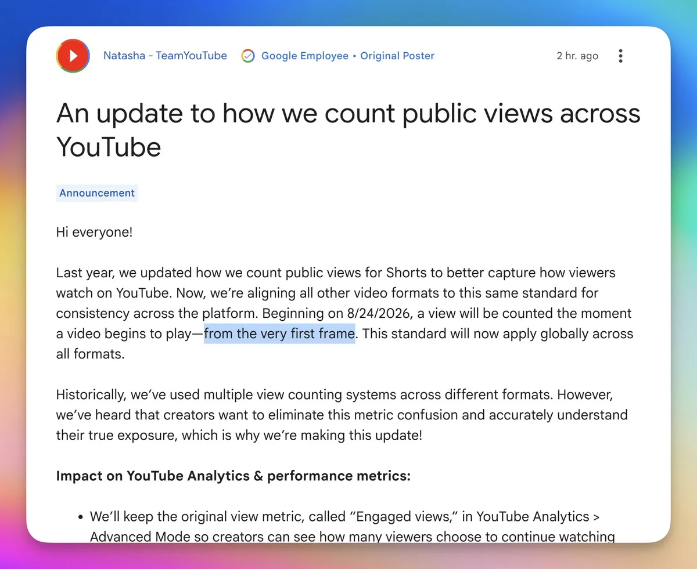Click the Impact on YouTube Analytics heading
Viewport: 697px width, 569px height.
click(x=233, y=476)
